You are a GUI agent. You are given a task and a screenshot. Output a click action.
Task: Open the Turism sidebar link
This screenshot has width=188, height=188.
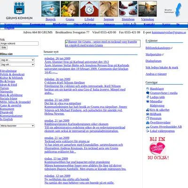tap(4, 88)
